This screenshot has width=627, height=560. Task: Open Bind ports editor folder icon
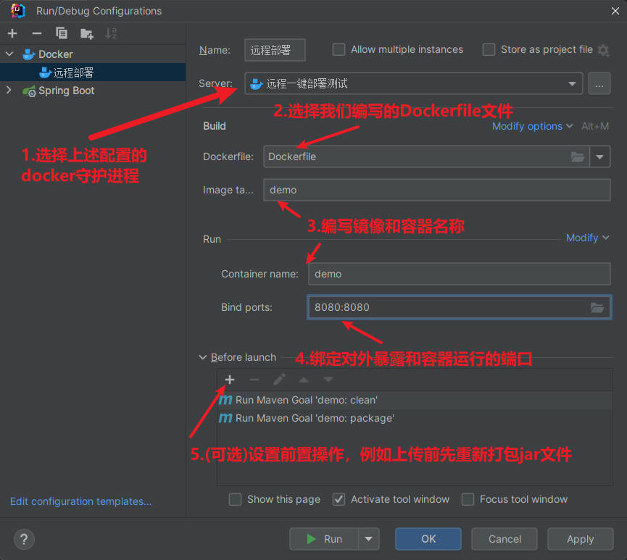(597, 307)
